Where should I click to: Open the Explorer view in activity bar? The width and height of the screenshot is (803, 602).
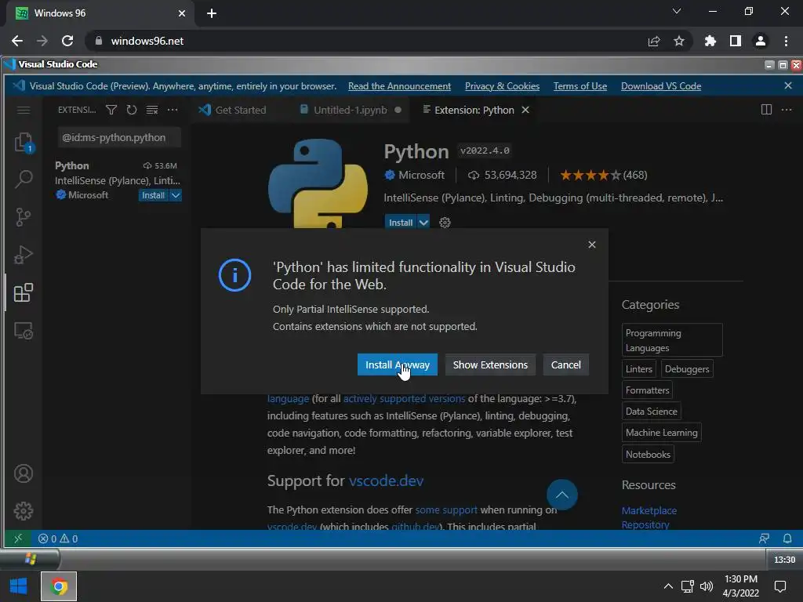pyautogui.click(x=23, y=143)
